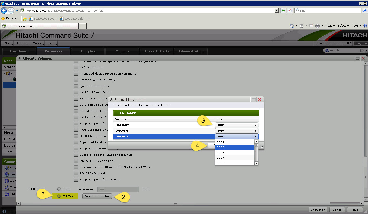The image size is (368, 214).
Task: Click the green Refresh arrows icon
Action: coord(283,11)
